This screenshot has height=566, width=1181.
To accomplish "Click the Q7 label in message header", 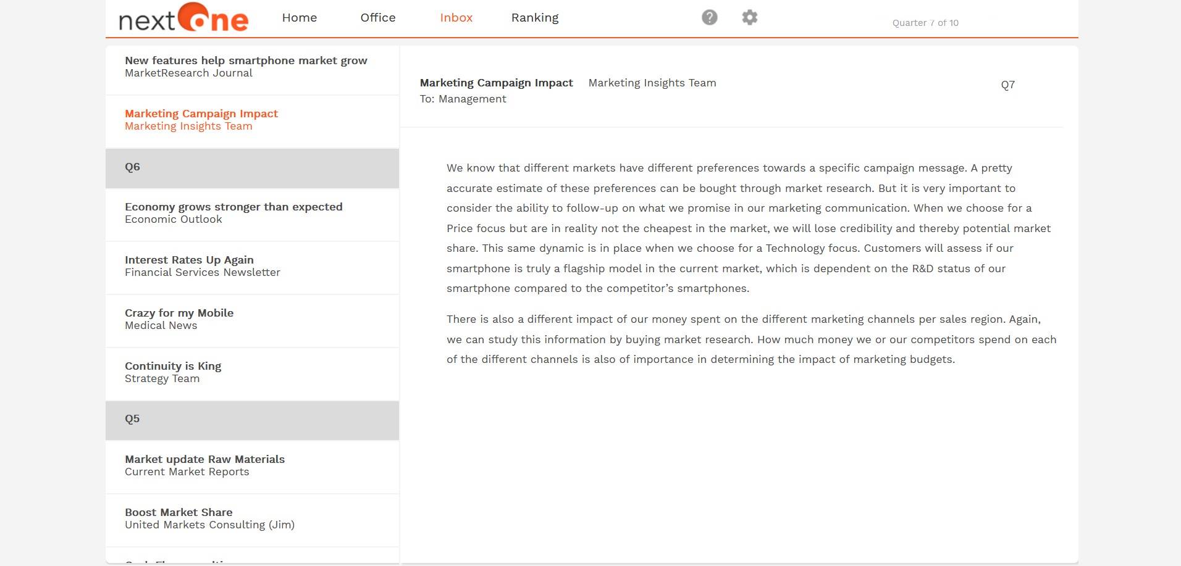I will 1007,85.
